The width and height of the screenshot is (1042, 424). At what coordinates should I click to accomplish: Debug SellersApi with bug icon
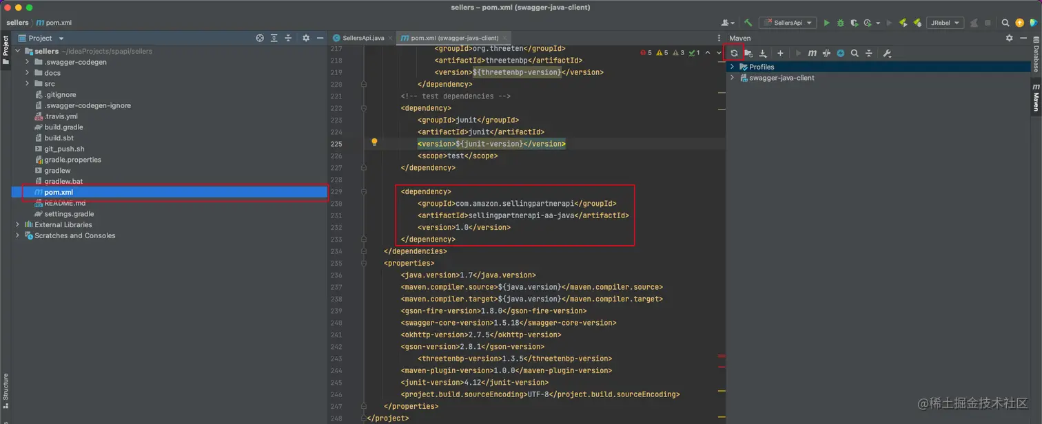coord(841,23)
